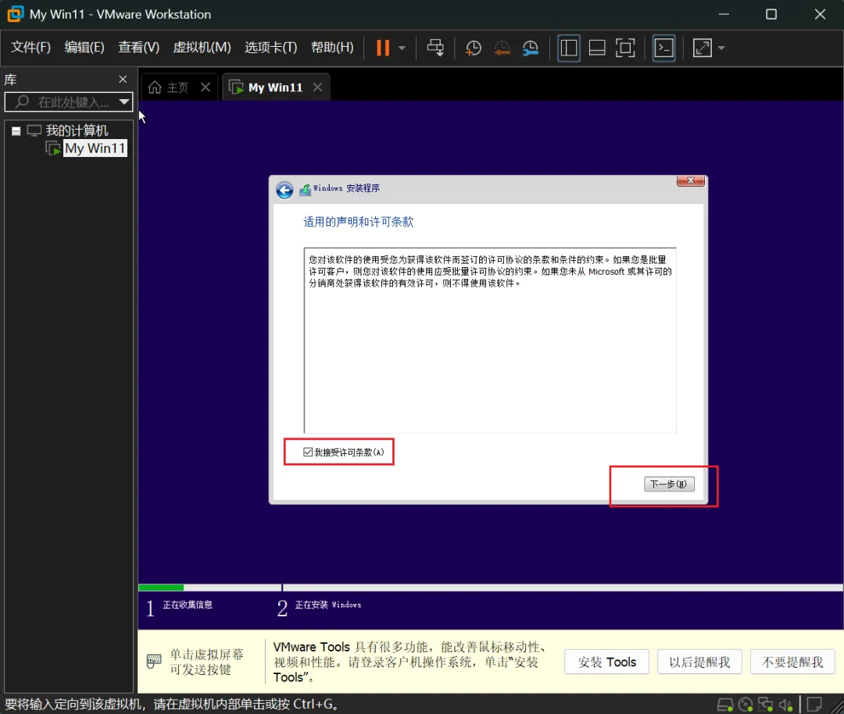Toggle the 我接受许可条款 checkbox
The width and height of the screenshot is (844, 714).
[308, 452]
